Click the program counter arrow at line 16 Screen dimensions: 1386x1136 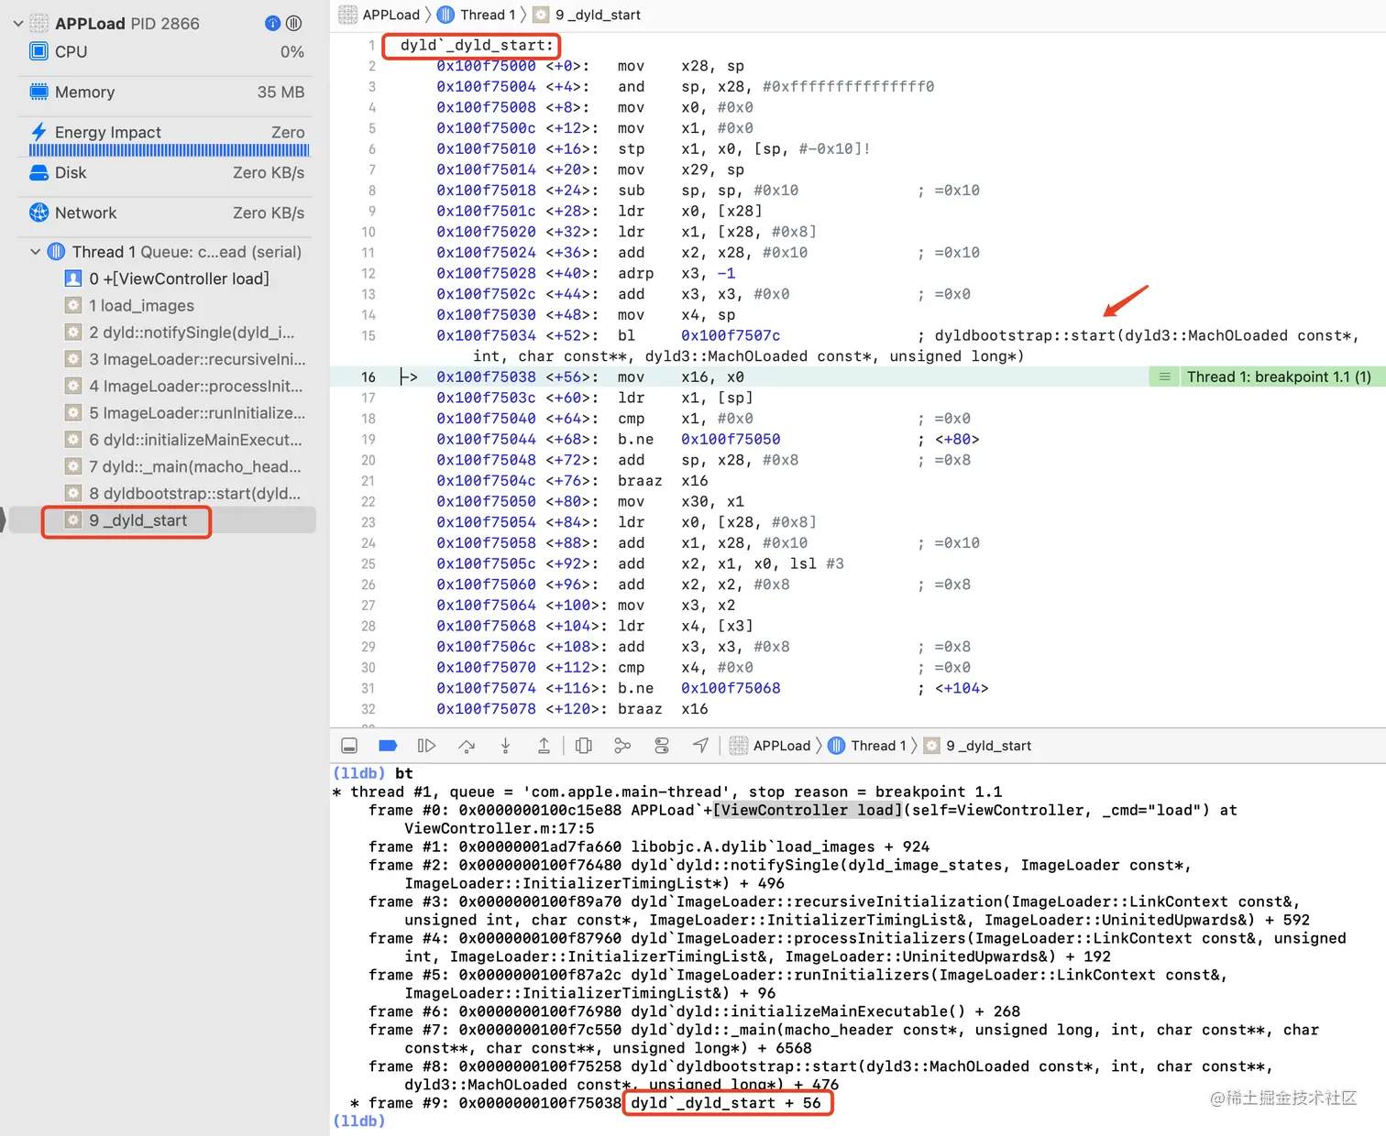coord(409,377)
